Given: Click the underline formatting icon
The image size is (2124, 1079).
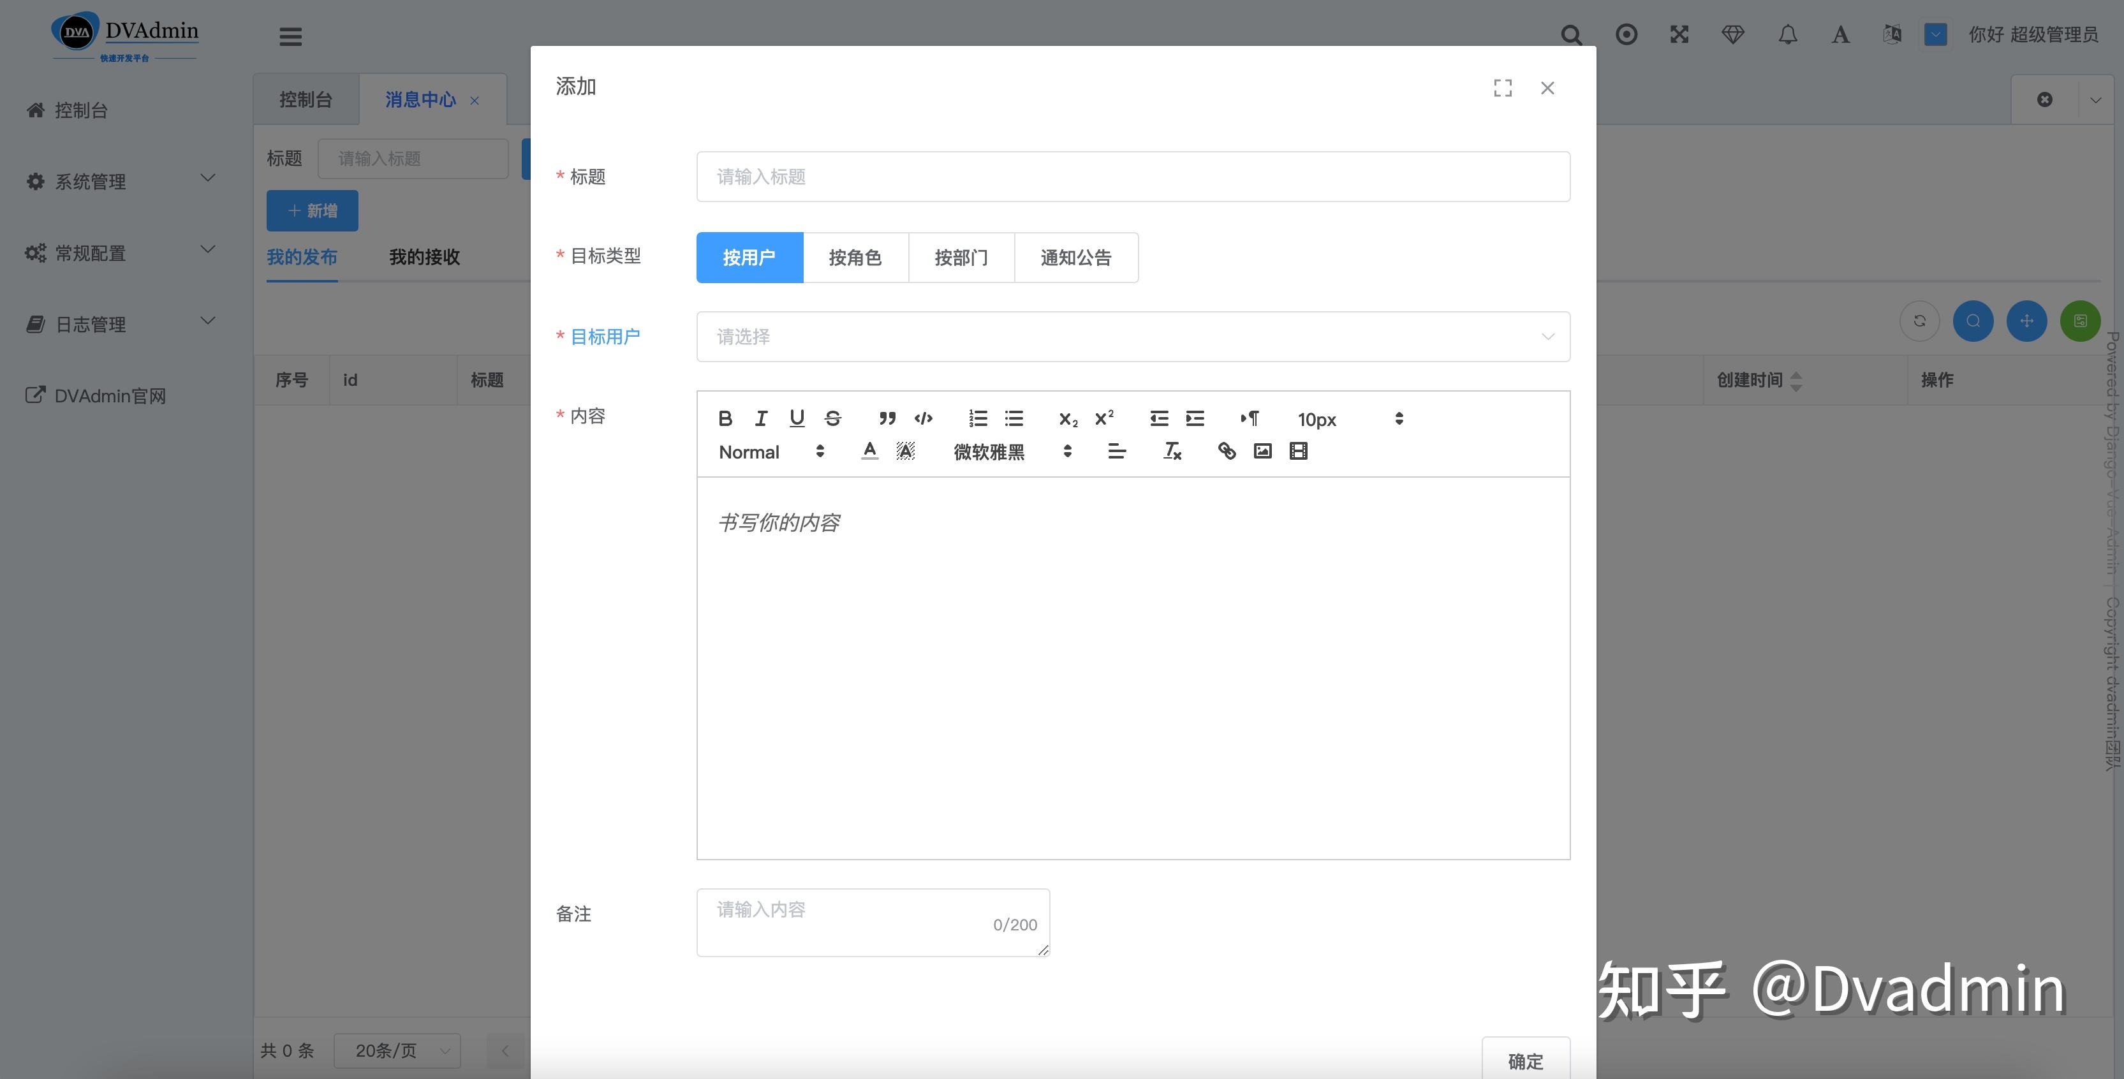Looking at the screenshot, I should [797, 419].
